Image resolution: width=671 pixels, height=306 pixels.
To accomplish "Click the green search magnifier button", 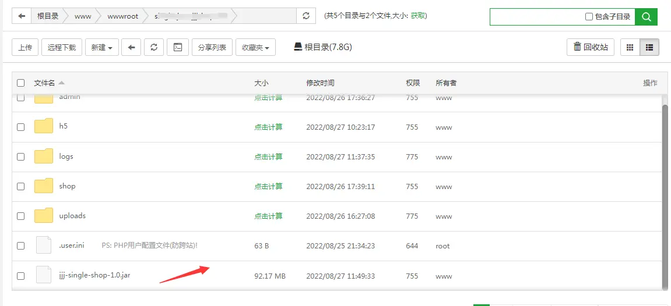I will click(x=646, y=17).
